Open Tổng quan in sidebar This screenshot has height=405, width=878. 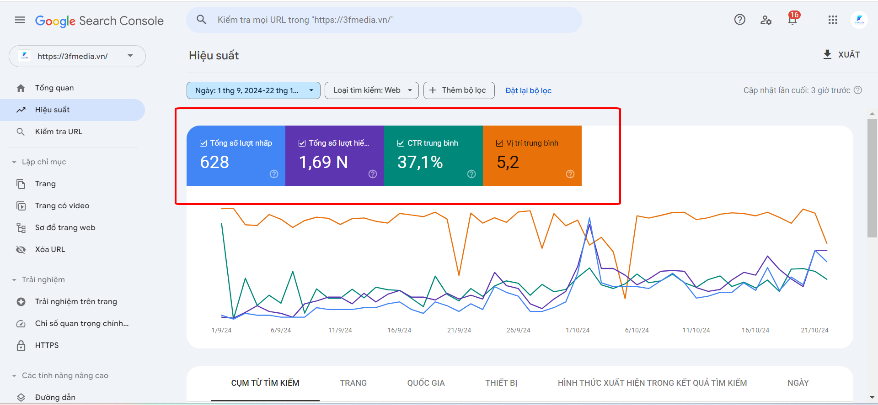tap(72, 88)
